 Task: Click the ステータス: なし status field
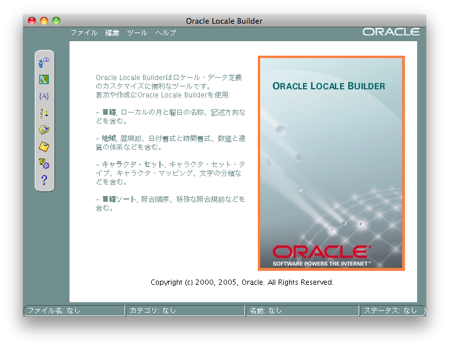(392, 310)
